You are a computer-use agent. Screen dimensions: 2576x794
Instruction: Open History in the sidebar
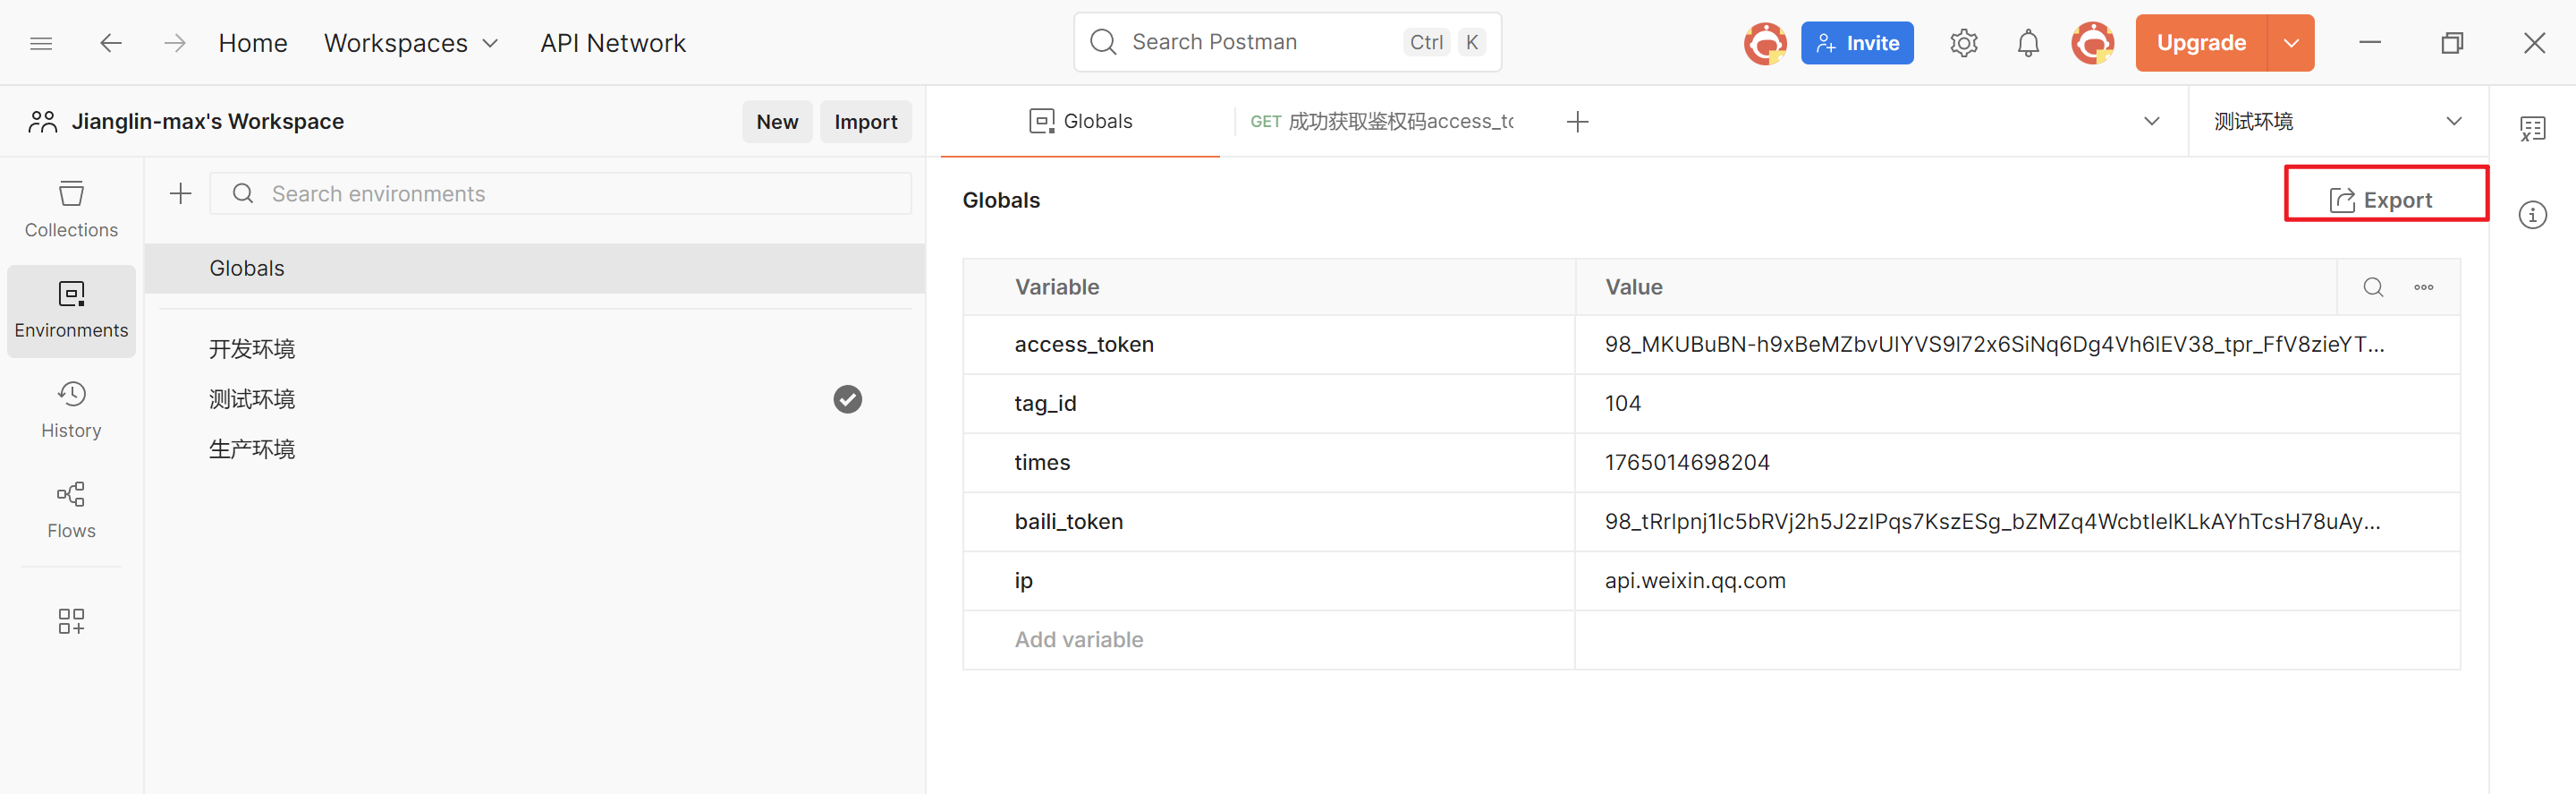(x=71, y=411)
